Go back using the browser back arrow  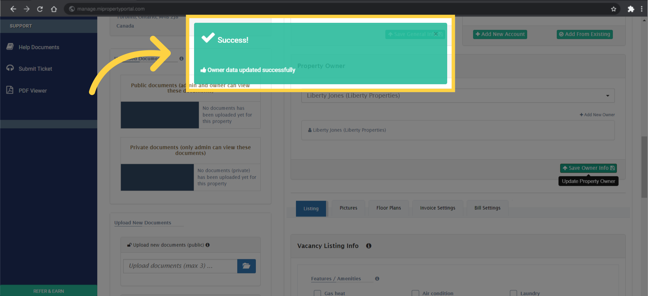click(13, 9)
